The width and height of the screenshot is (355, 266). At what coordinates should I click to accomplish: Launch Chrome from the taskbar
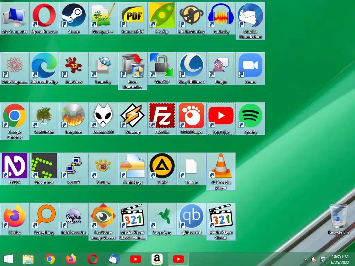(x=50, y=259)
